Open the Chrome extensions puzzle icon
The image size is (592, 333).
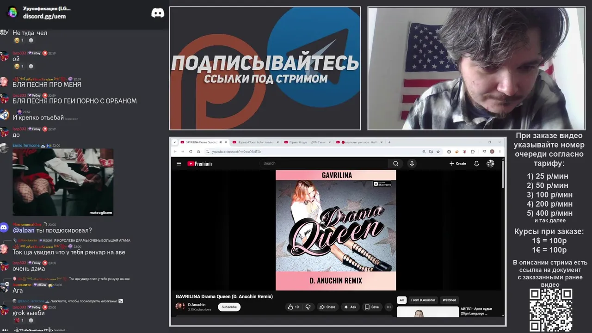(473, 152)
